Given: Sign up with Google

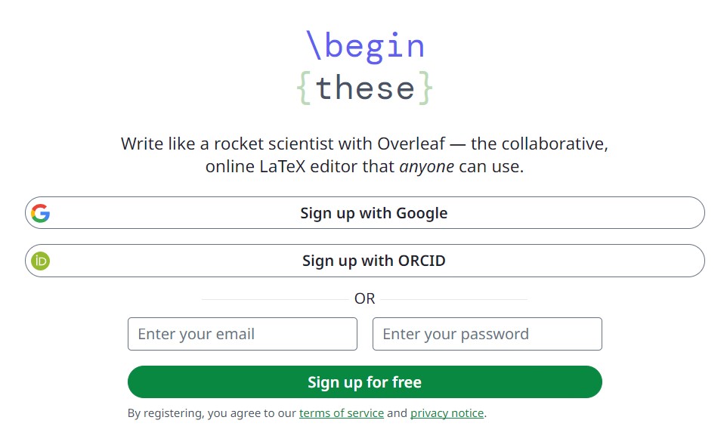Looking at the screenshot, I should pos(365,212).
